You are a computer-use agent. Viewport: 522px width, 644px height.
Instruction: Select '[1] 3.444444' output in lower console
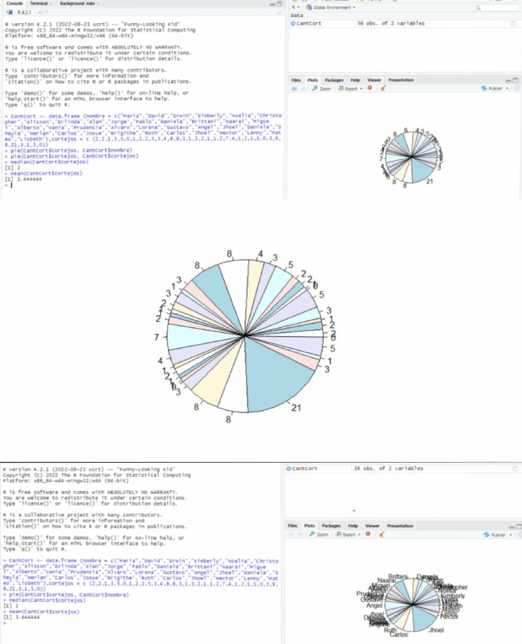[x=21, y=617]
